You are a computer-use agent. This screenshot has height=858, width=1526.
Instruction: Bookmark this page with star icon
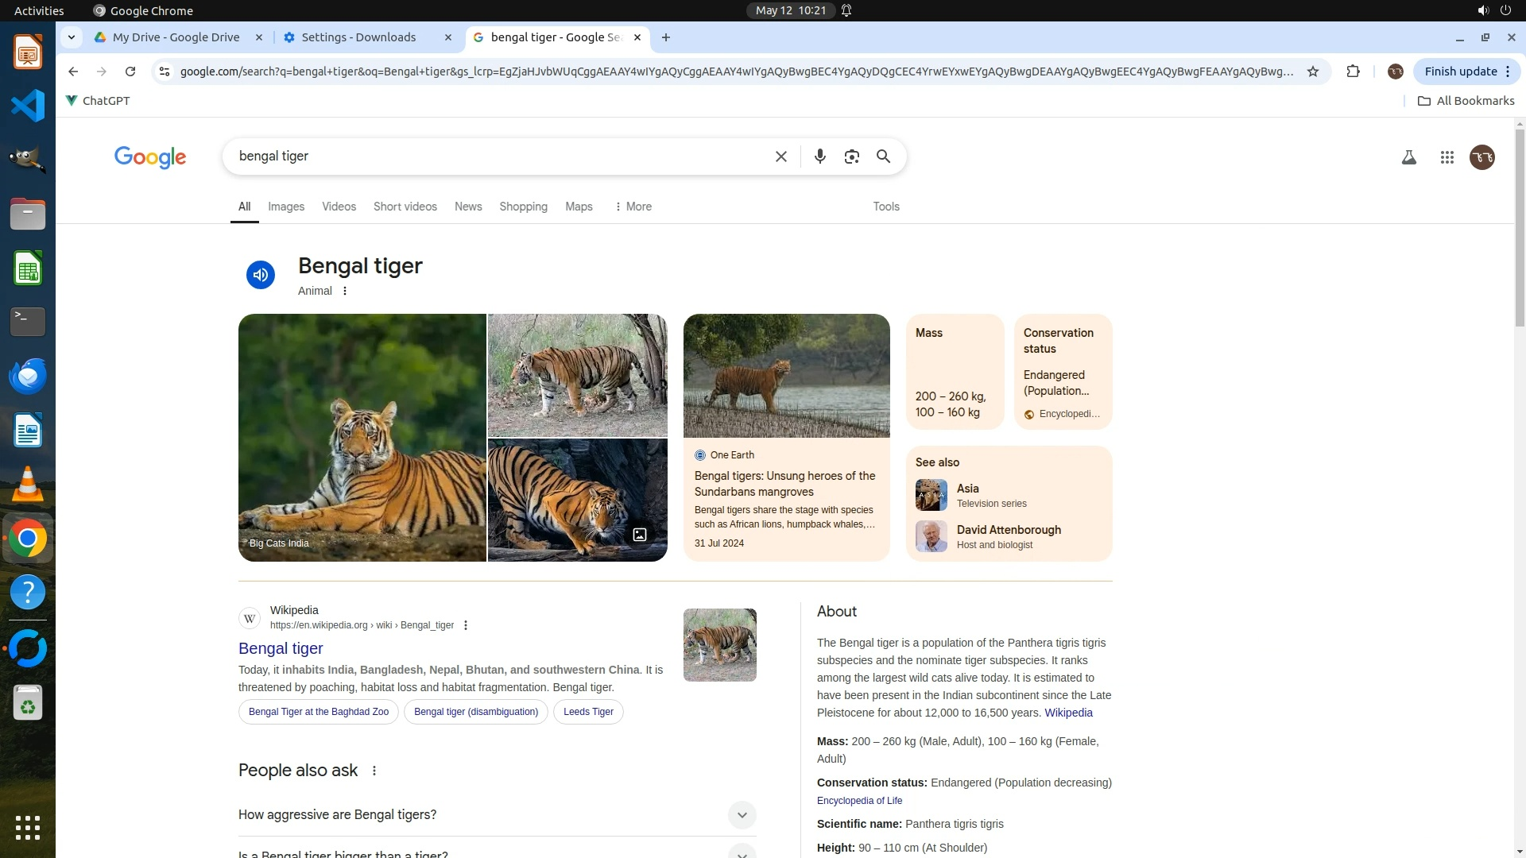point(1313,71)
